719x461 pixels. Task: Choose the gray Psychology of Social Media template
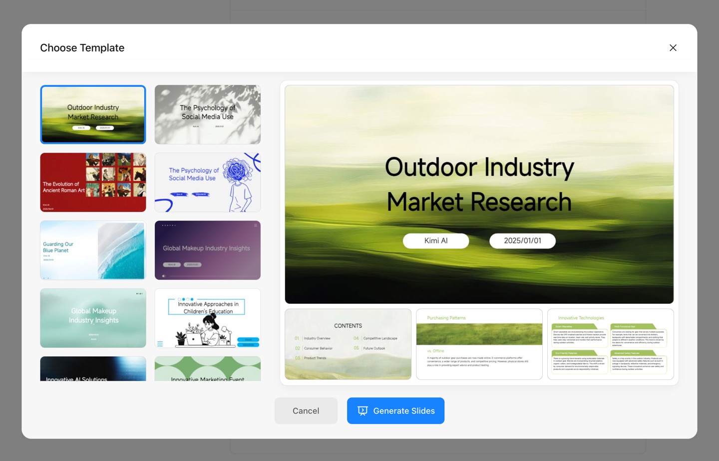coord(208,114)
